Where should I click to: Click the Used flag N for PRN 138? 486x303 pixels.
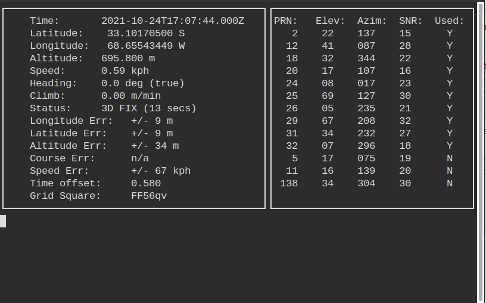click(450, 183)
